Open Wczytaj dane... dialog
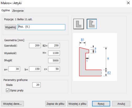The width and height of the screenshot is (132, 108). (13, 104)
